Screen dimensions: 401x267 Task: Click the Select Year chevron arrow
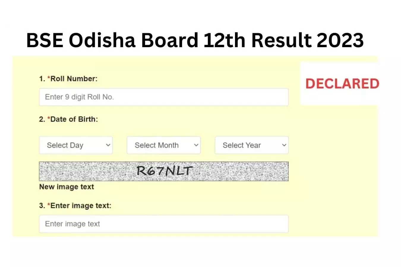pyautogui.click(x=284, y=145)
